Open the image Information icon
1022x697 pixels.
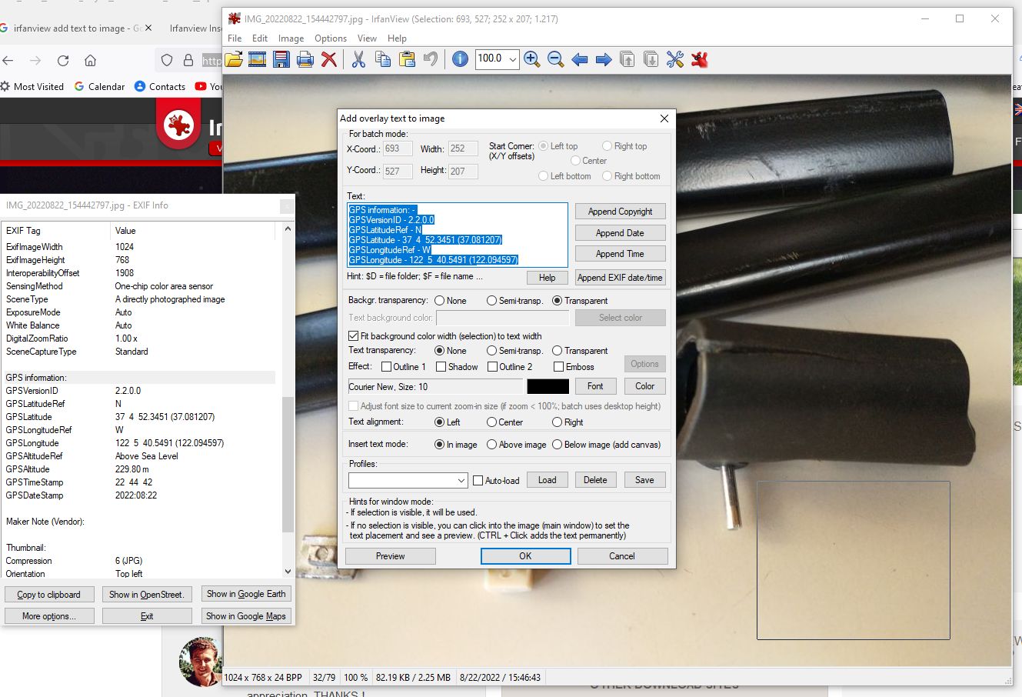460,59
